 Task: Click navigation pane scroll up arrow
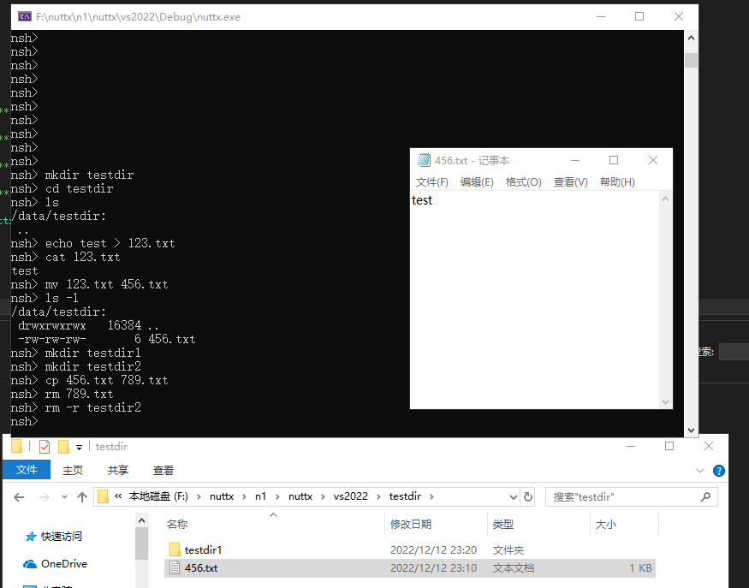(x=141, y=520)
